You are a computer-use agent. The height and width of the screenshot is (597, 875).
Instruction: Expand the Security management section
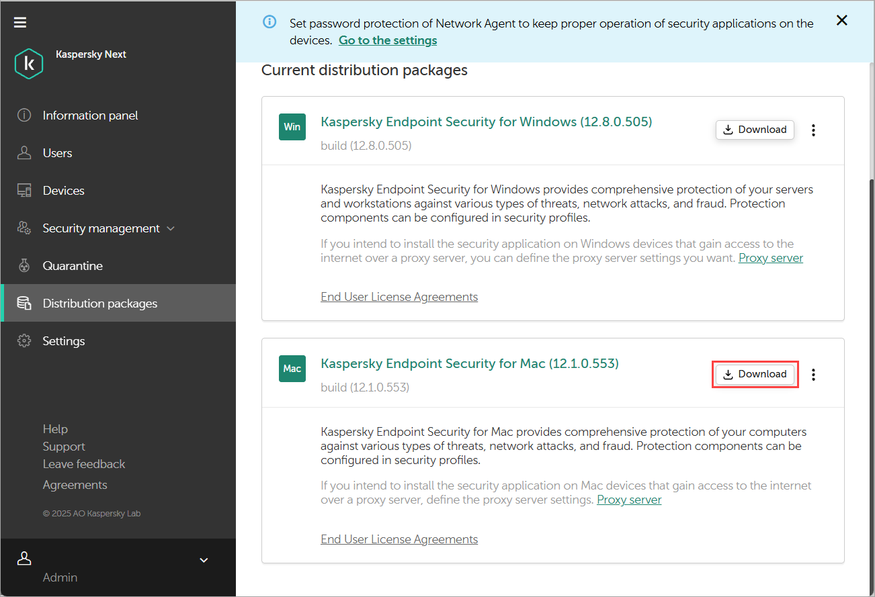click(x=170, y=228)
